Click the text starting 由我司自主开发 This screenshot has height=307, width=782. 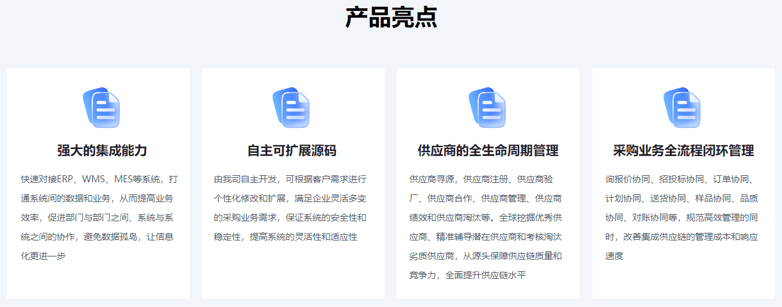pyautogui.click(x=290, y=179)
